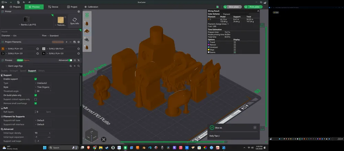Viewport: 344px width, 151px height.
Task: Open the Others settings tab
Action: 41,71
